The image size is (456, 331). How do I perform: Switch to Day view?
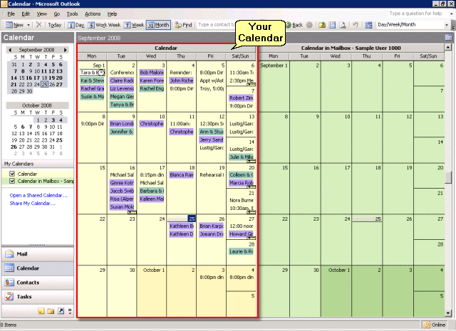pyautogui.click(x=76, y=25)
